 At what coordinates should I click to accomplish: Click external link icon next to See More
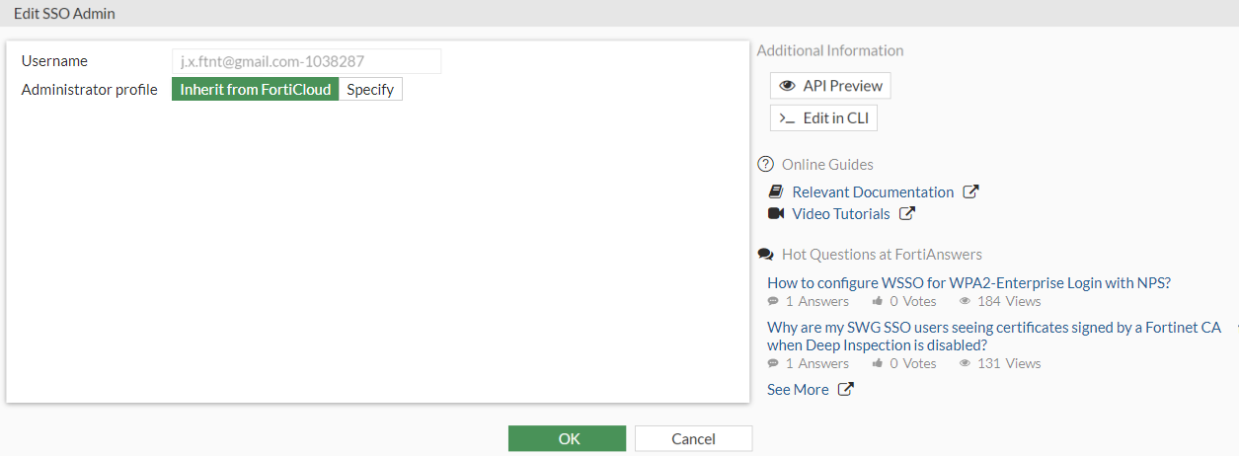click(x=845, y=390)
